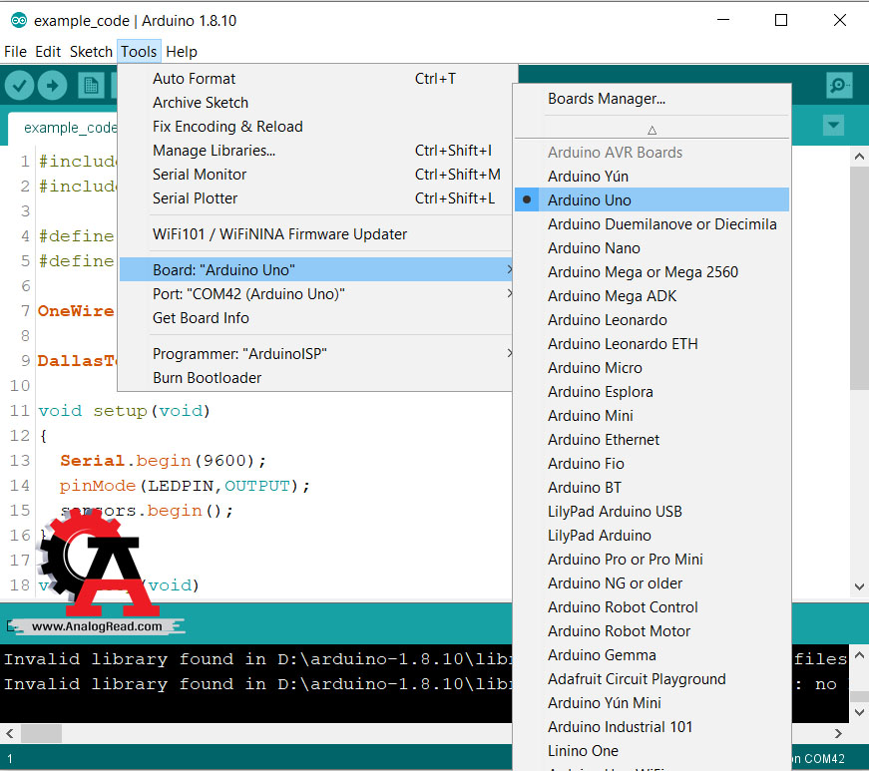Select Arduino Duemilanove or Diecimila
The width and height of the screenshot is (869, 771).
652,223
